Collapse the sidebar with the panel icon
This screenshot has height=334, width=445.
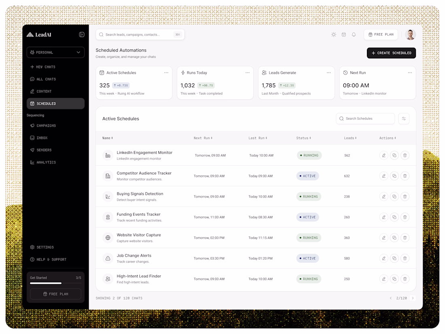point(81,35)
